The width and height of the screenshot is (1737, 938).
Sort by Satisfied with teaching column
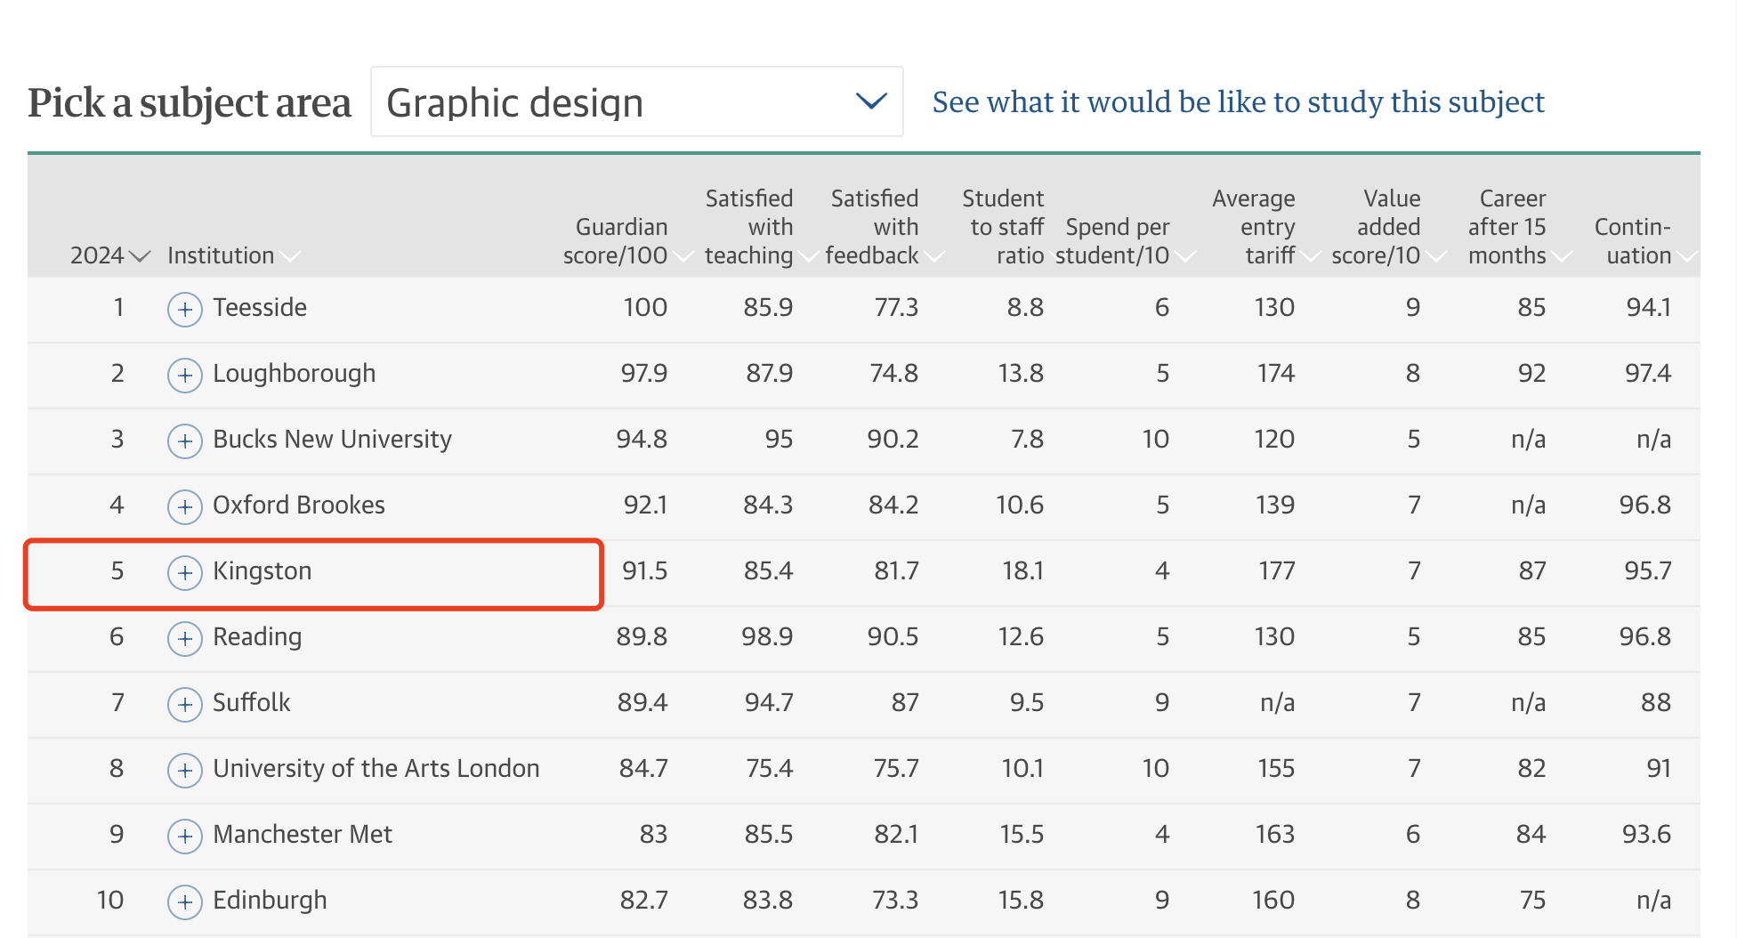coord(761,227)
